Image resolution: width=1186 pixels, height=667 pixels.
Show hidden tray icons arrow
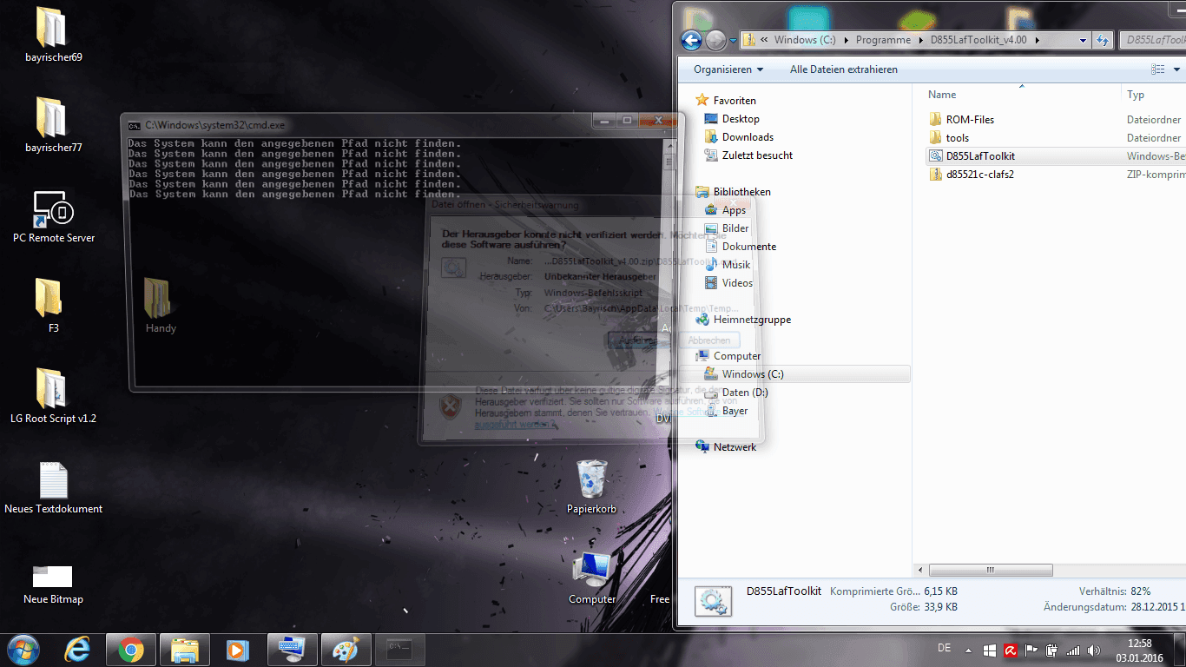pyautogui.click(x=970, y=650)
